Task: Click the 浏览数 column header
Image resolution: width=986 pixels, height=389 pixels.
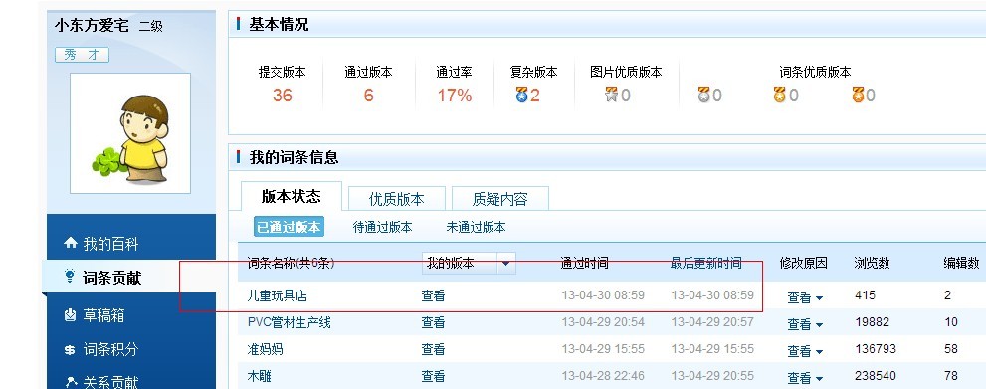Action: click(872, 263)
